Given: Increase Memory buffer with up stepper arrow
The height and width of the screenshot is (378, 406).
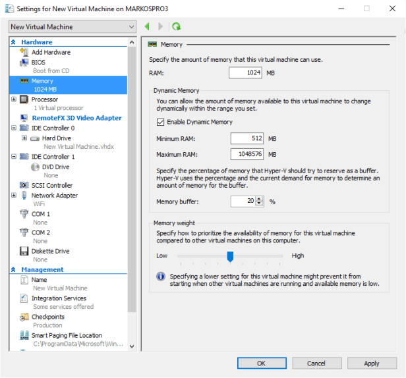Looking at the screenshot, I should [259, 199].
